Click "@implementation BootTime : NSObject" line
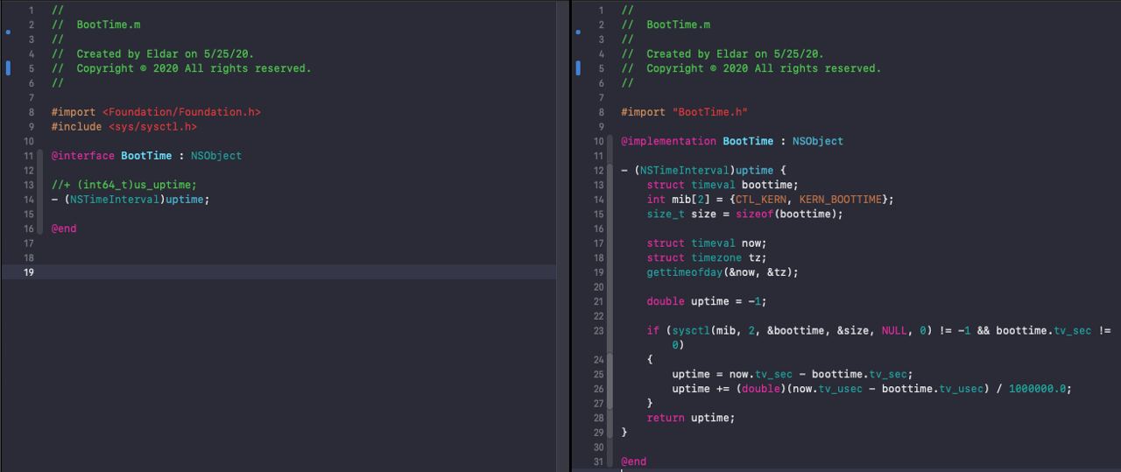This screenshot has width=1121, height=472. pos(732,141)
